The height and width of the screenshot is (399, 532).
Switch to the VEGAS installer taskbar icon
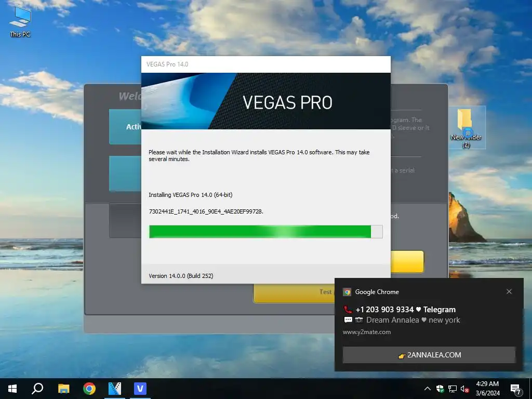coord(140,389)
